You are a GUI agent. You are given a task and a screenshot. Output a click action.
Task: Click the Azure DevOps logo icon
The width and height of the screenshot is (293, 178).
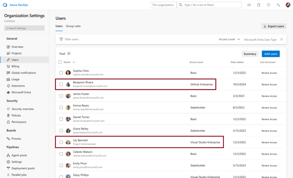pos(5,5)
